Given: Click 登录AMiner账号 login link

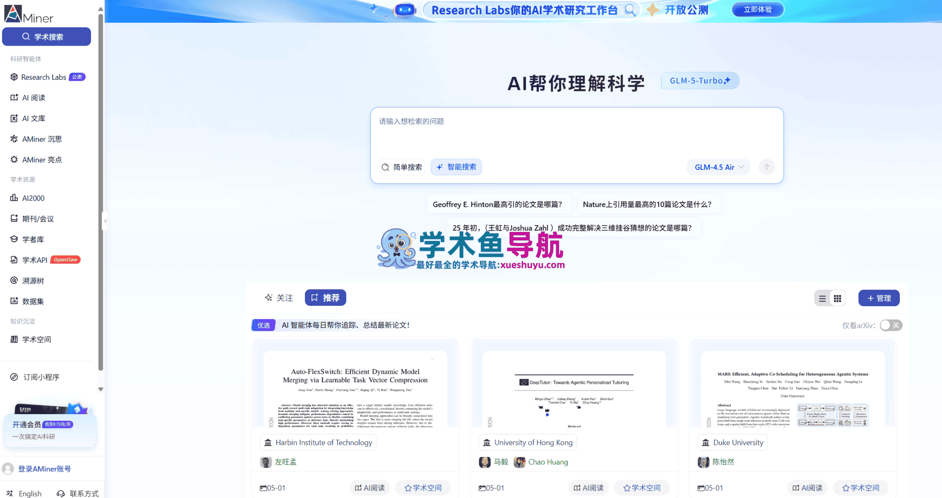Looking at the screenshot, I should click(x=44, y=469).
